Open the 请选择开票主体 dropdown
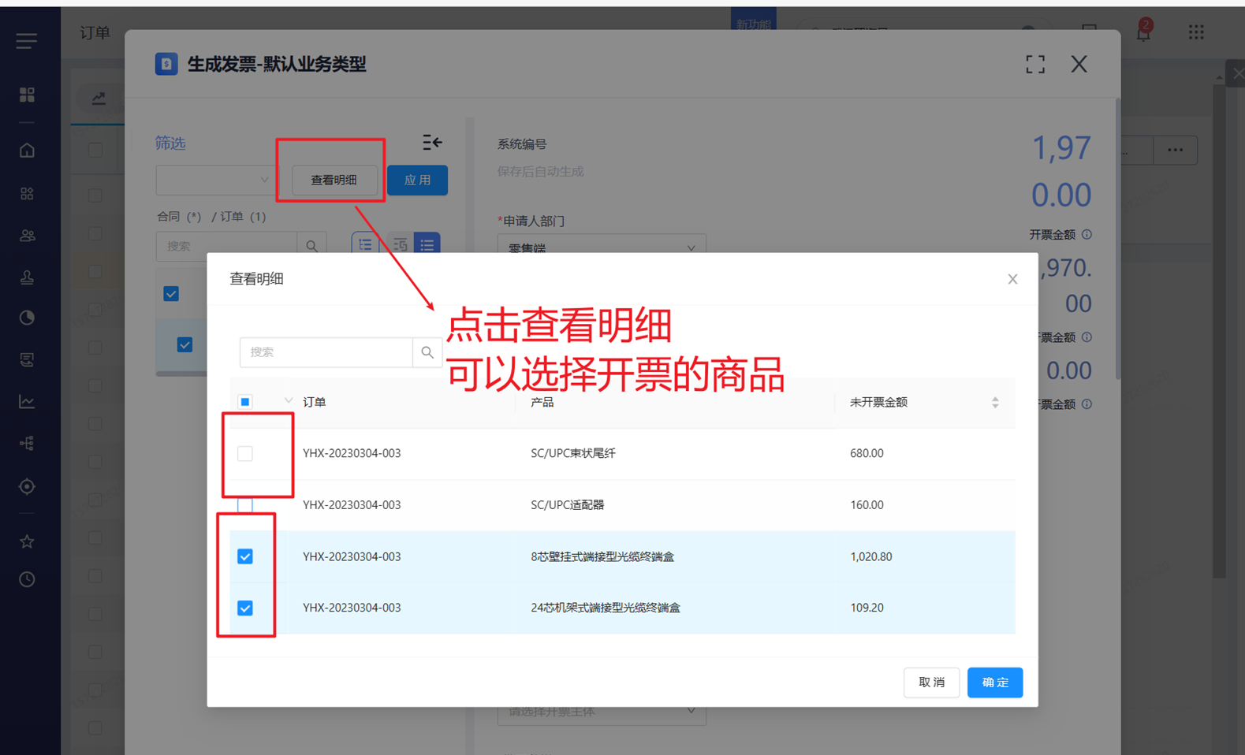The width and height of the screenshot is (1245, 755). (x=602, y=712)
